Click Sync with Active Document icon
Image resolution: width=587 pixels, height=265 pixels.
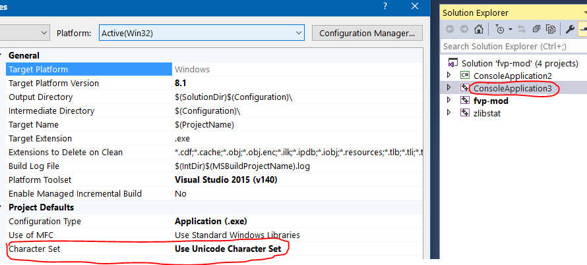[x=523, y=29]
